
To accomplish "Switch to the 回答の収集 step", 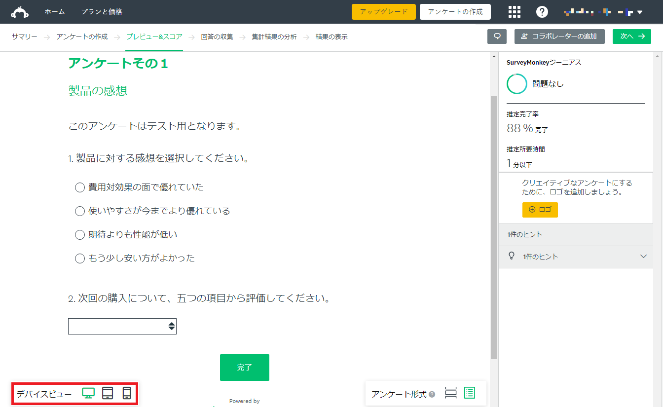I will click(217, 37).
